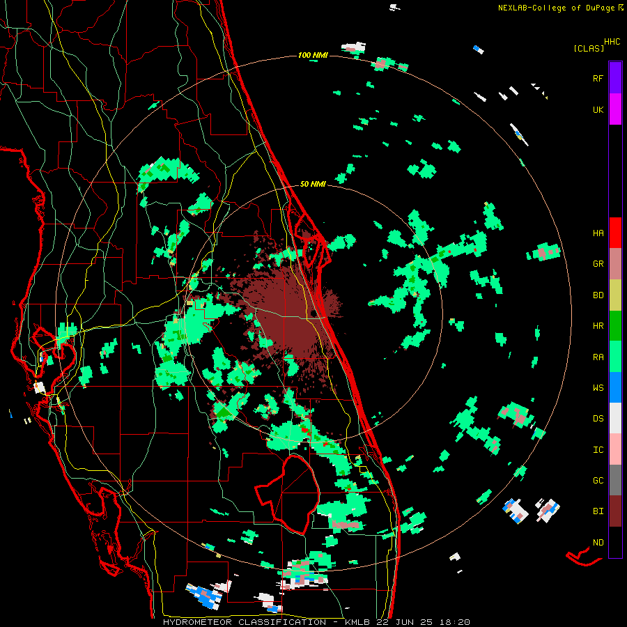Click the "GR" legend label text
The height and width of the screenshot is (627, 627).
coord(598,264)
